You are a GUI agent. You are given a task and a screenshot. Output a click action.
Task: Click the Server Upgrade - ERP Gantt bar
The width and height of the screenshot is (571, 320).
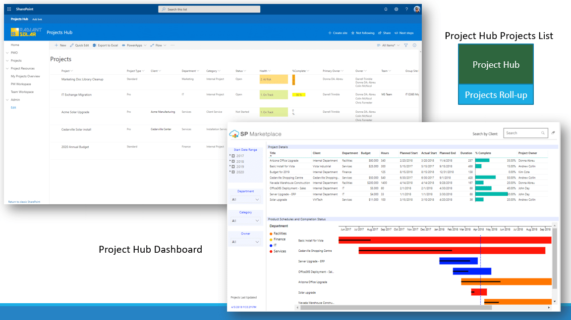click(x=458, y=261)
